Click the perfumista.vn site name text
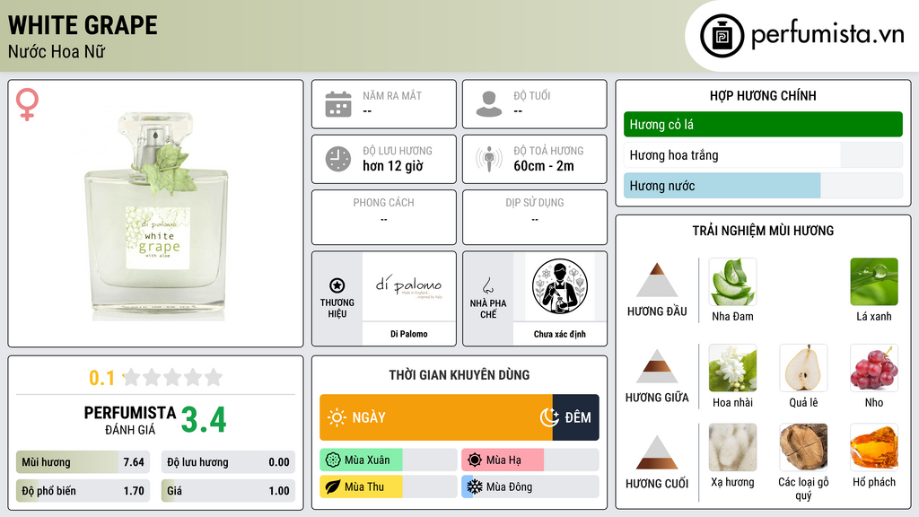The image size is (919, 517). coord(827,34)
